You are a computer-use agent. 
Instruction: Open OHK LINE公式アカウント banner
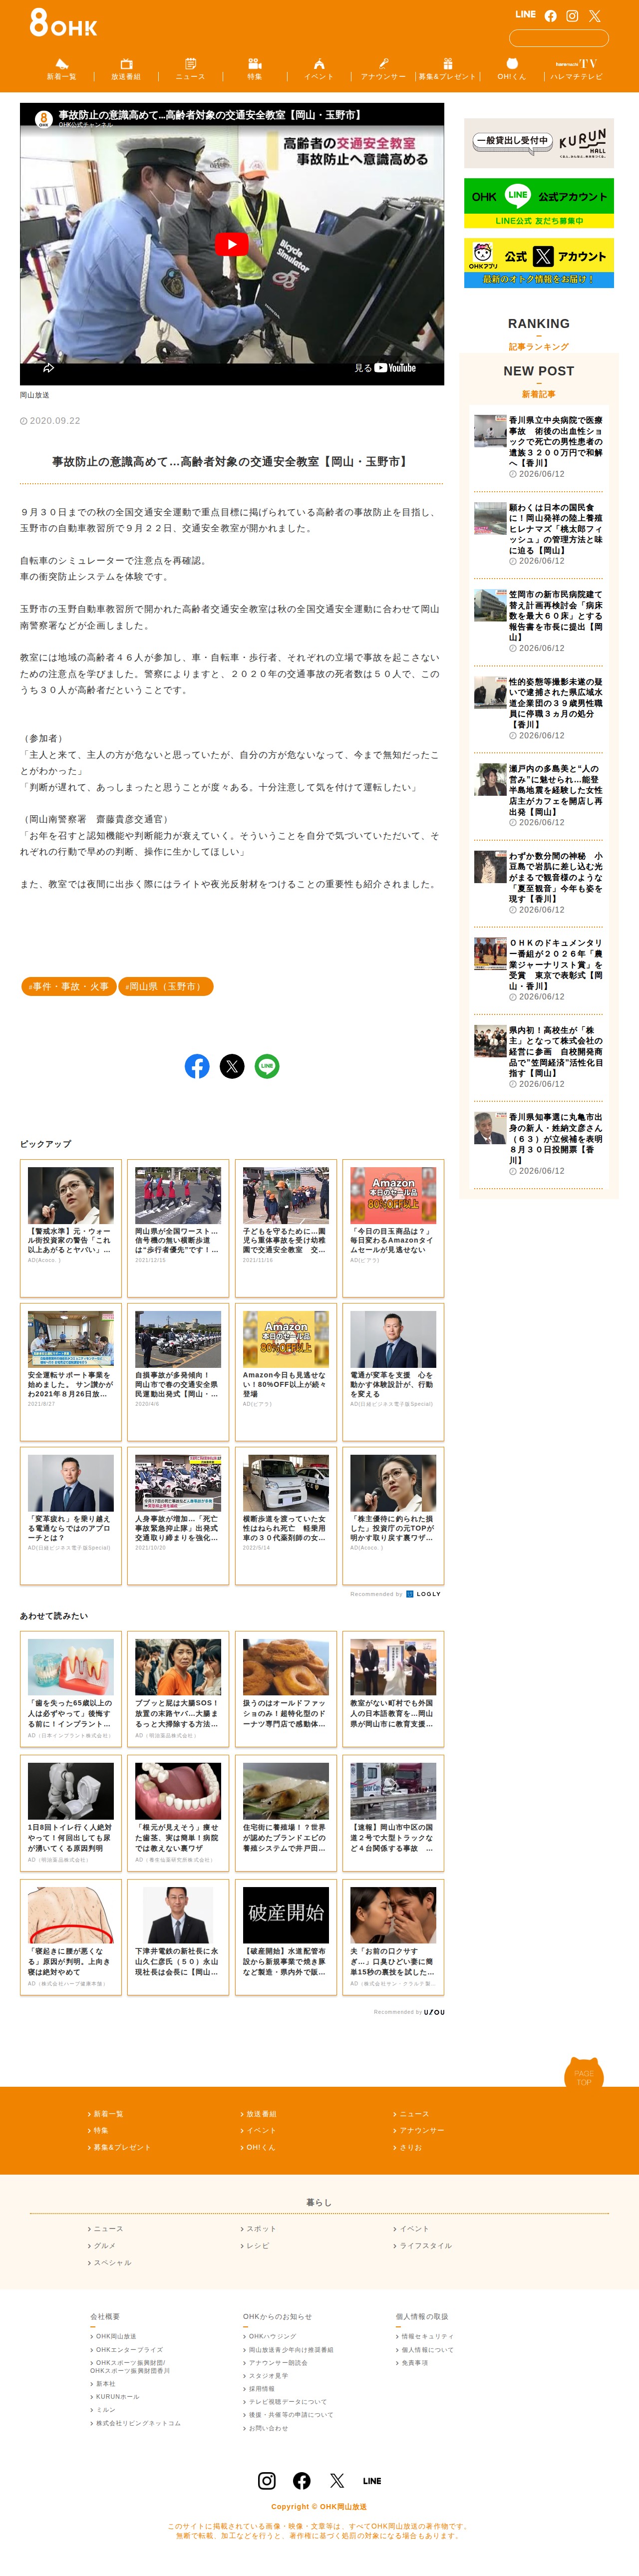click(x=538, y=202)
